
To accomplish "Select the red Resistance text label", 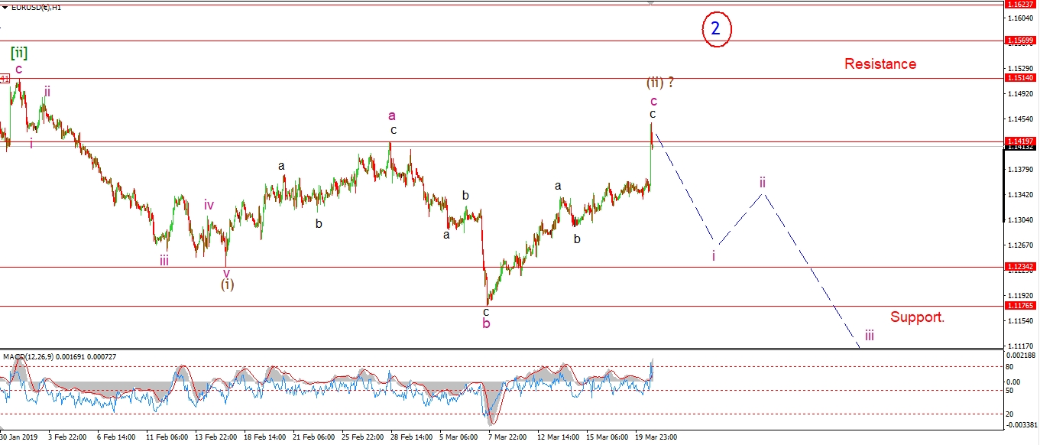I will pos(880,64).
